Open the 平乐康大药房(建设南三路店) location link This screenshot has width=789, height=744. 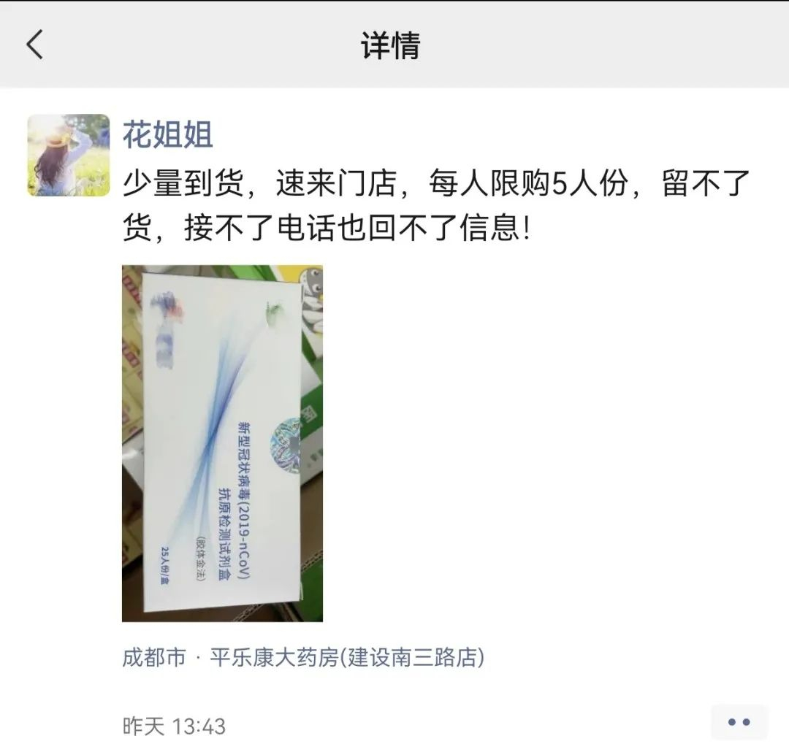(x=347, y=657)
